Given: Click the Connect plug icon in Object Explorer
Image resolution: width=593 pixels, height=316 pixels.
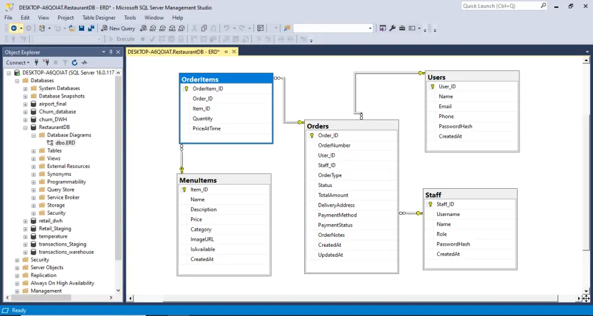Looking at the screenshot, I should coord(37,63).
